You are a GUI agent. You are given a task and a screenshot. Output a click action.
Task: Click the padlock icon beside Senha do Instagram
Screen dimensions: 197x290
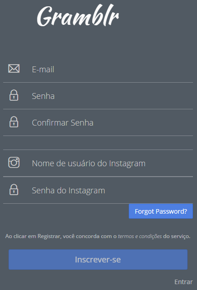[14, 190]
